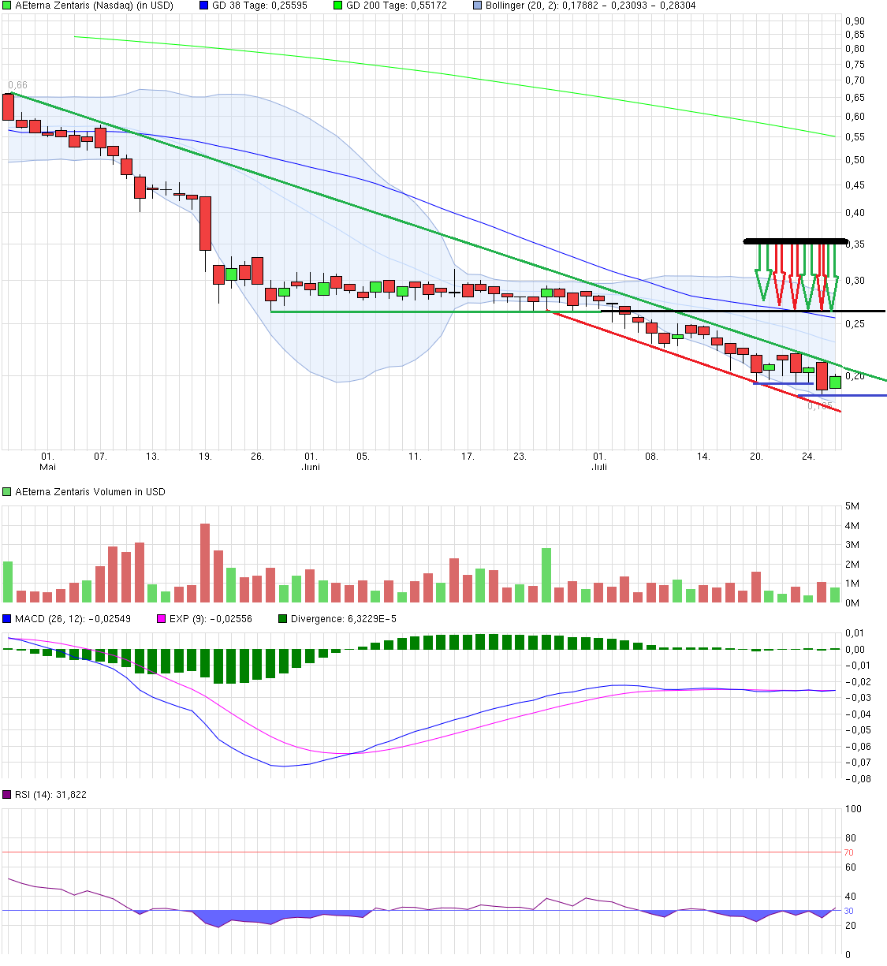Select the 'EXP (9): -0,02556' label
The image size is (887, 966).
tap(211, 619)
